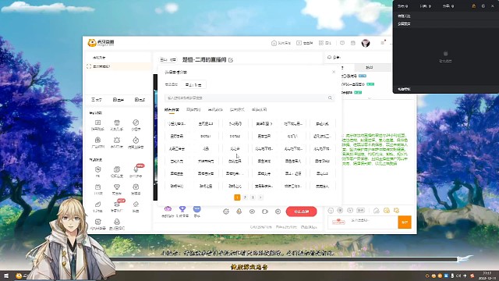The image size is (499, 281).
Task: Click the red start-broadcast button
Action: coord(302,212)
